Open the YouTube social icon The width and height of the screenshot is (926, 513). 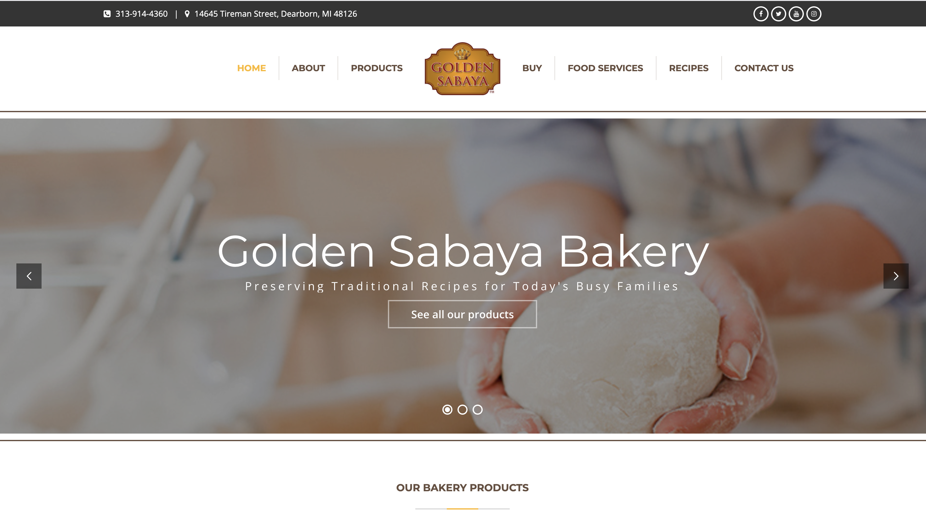(x=796, y=14)
